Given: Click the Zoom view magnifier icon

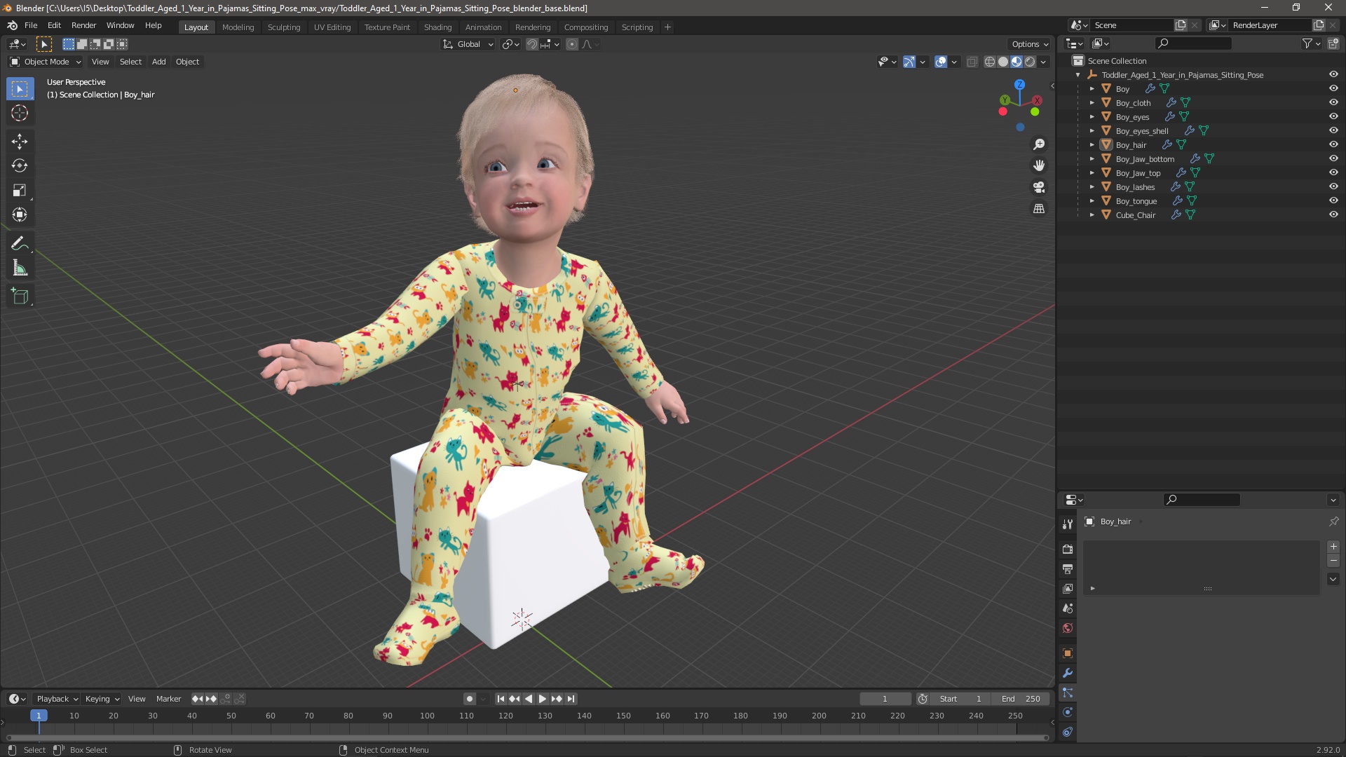Looking at the screenshot, I should 1039,144.
